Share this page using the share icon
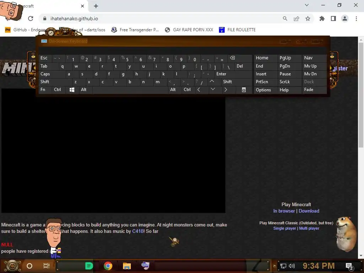Screen dimensions: 364x273 point(296,18)
